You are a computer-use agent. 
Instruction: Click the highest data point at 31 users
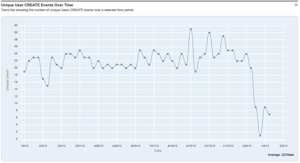click(x=191, y=29)
